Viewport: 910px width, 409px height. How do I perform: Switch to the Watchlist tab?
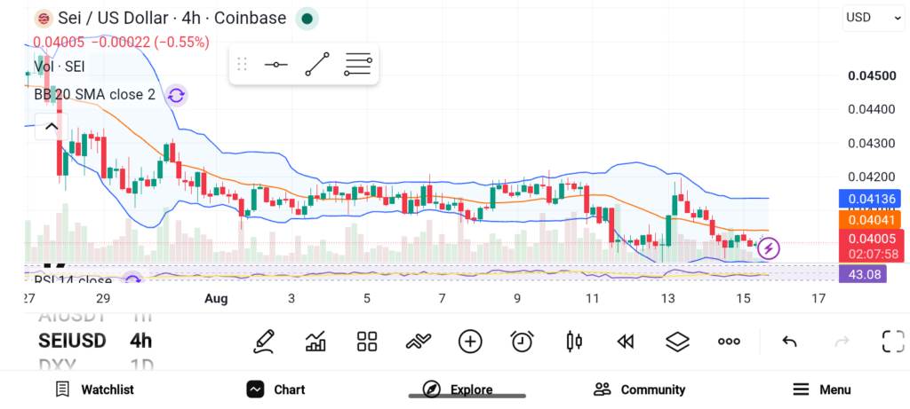pos(94,389)
